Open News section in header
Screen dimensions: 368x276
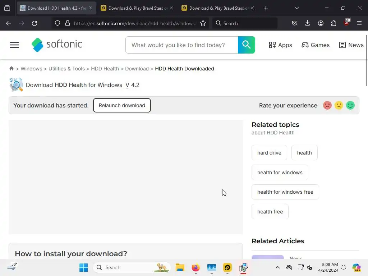coord(351,45)
